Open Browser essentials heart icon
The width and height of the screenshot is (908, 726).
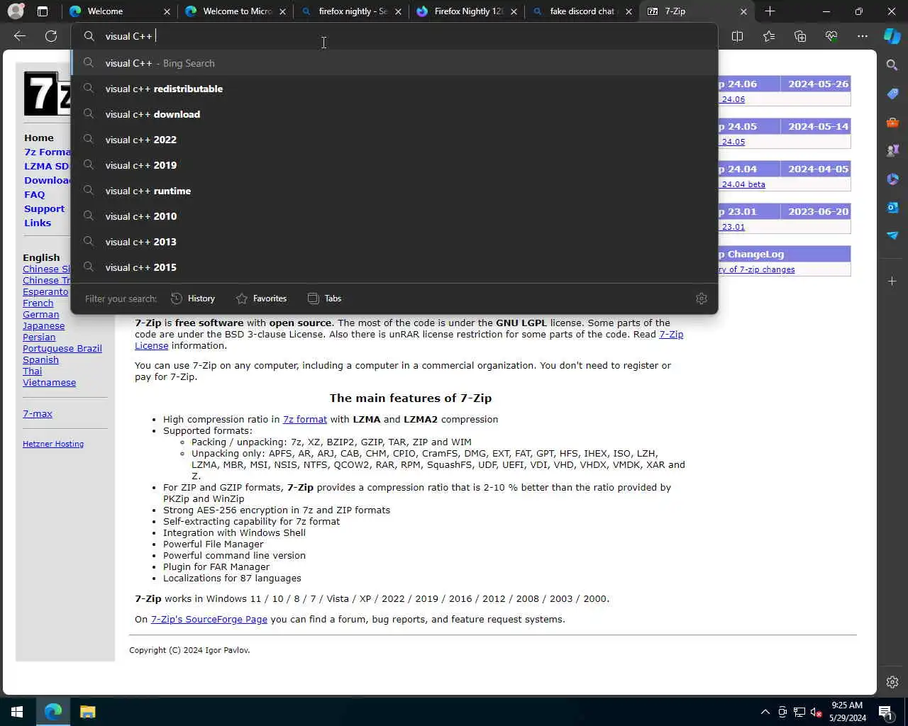point(831,36)
